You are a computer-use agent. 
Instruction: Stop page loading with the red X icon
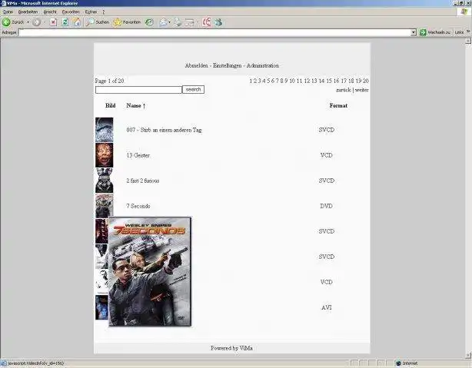[53, 22]
